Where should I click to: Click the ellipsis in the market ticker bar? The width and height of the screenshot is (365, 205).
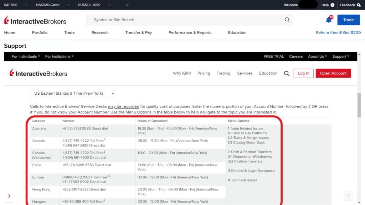(127, 5)
